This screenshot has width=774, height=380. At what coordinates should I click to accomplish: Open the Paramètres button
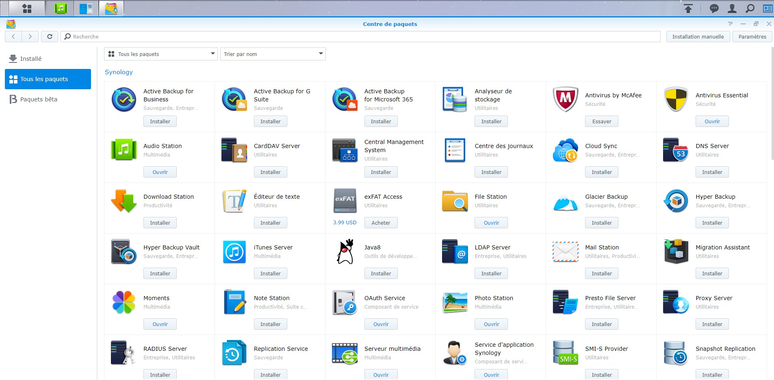tap(752, 36)
